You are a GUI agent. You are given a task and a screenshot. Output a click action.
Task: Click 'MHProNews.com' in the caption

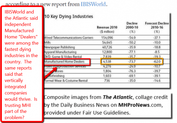pos(140,105)
